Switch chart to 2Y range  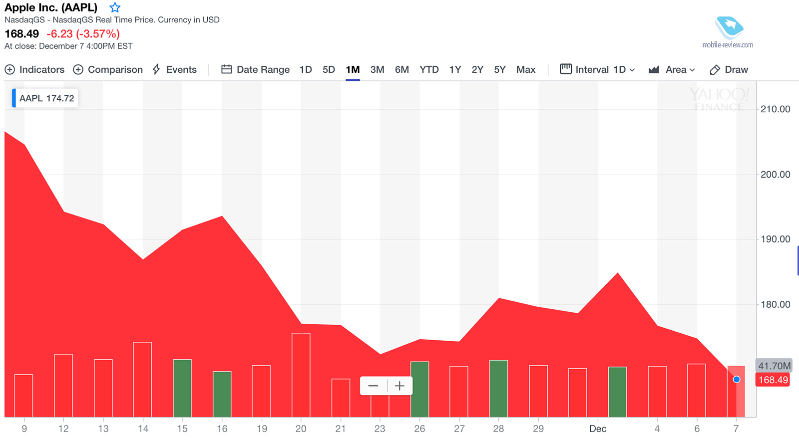[x=477, y=69]
